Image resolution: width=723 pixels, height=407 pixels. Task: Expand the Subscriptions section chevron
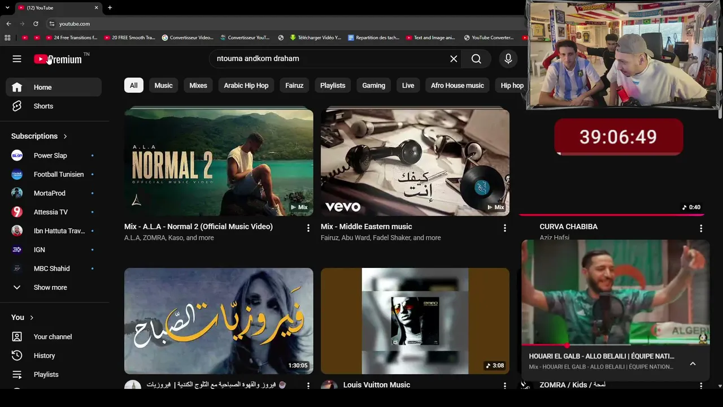(65, 136)
